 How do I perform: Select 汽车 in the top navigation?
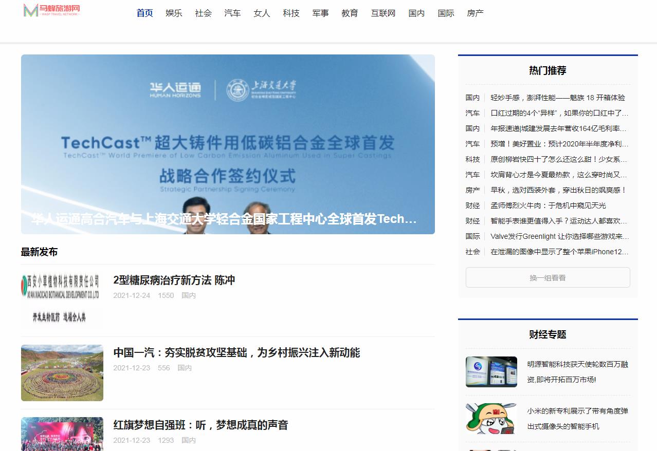click(232, 13)
